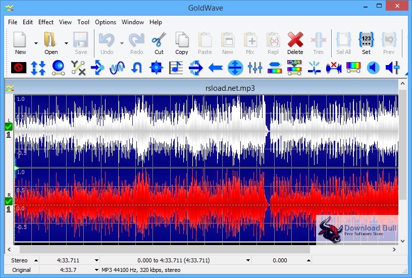Click the wavy line flanger effect icon
The height and width of the screenshot is (278, 412).
[117, 68]
